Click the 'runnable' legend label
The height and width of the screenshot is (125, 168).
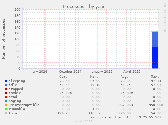click(x=17, y=109)
